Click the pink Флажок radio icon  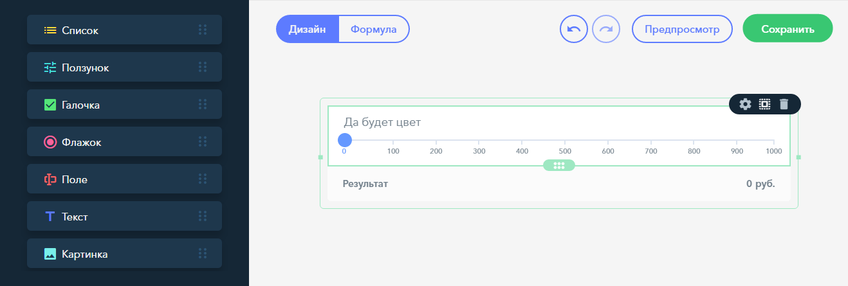pyautogui.click(x=50, y=142)
